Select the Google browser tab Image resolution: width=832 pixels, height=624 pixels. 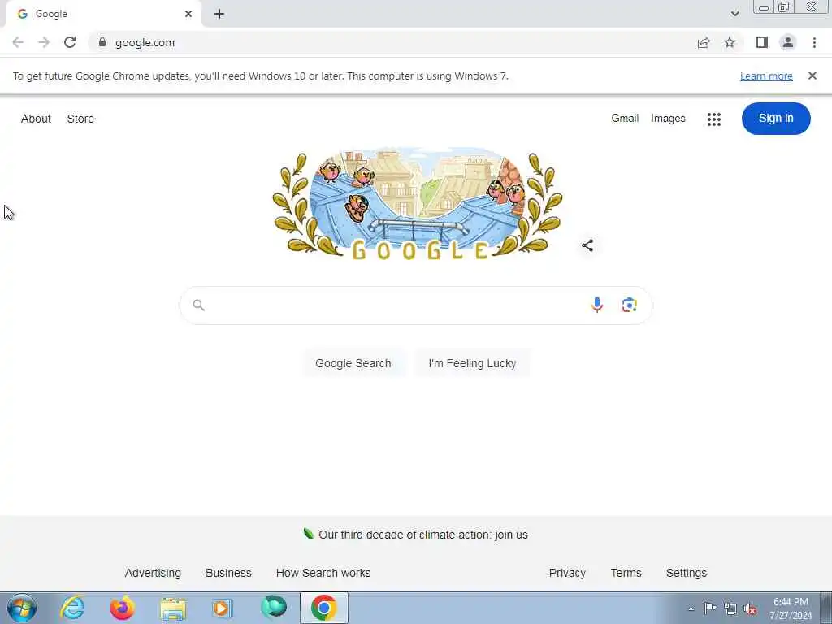[x=104, y=14]
